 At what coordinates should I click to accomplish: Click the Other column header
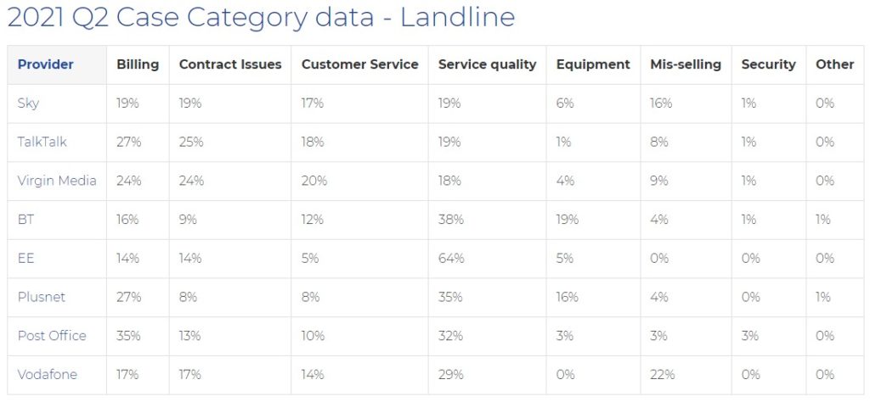834,64
